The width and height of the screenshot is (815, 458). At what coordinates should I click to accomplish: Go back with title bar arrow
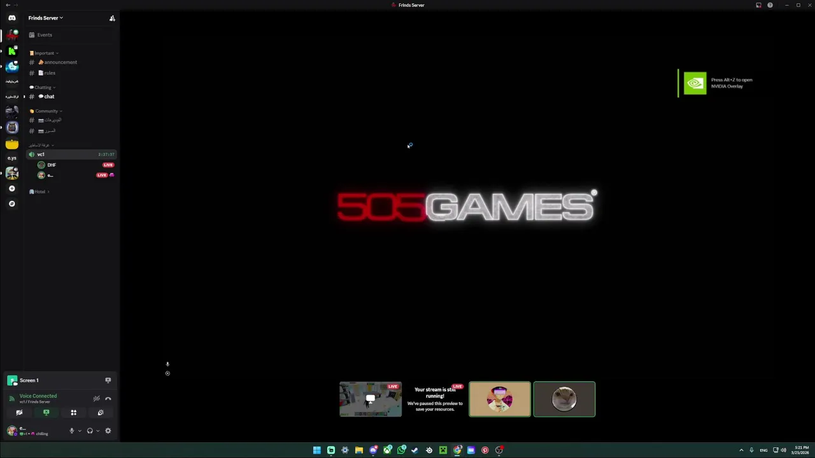7,5
